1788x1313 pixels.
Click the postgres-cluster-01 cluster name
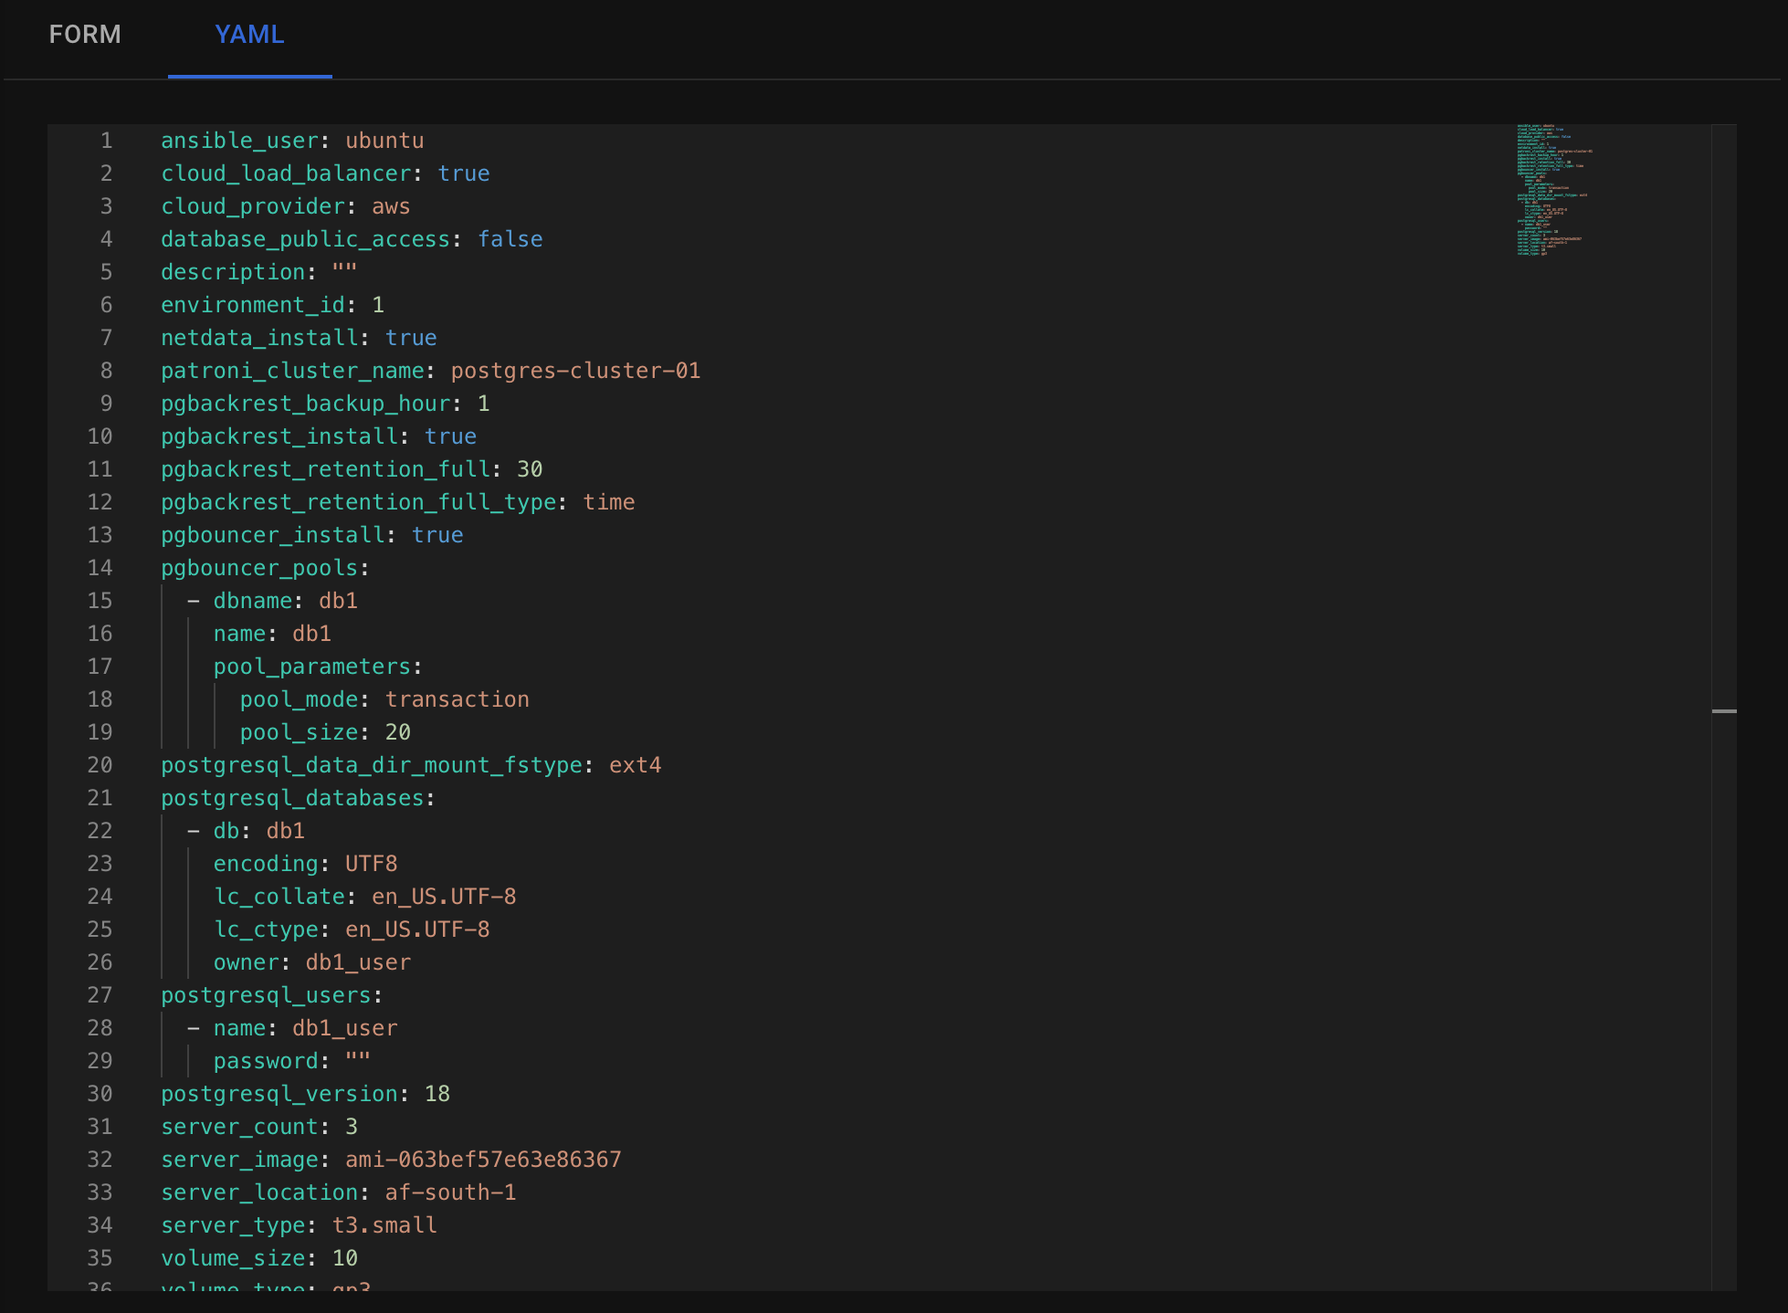575,371
